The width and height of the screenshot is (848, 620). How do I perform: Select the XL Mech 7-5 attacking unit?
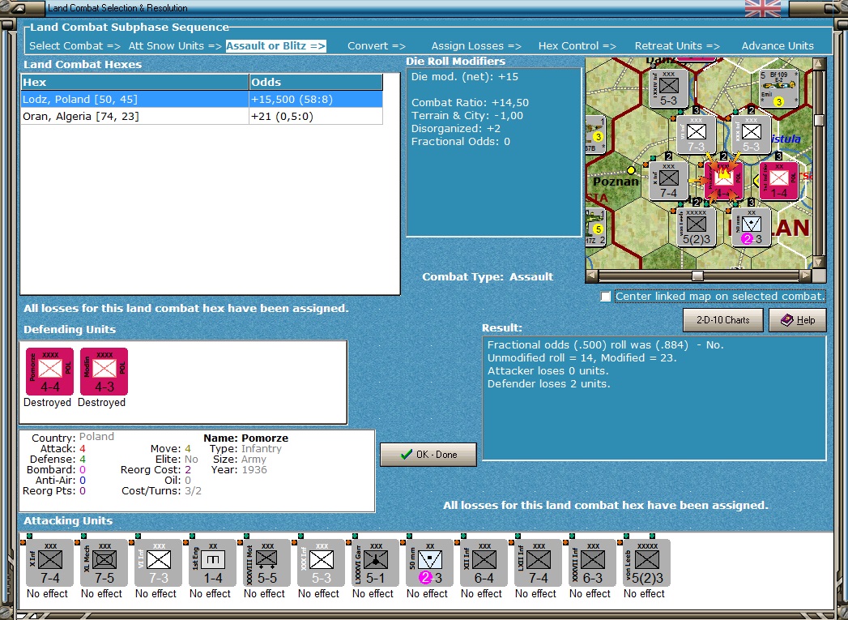[104, 562]
